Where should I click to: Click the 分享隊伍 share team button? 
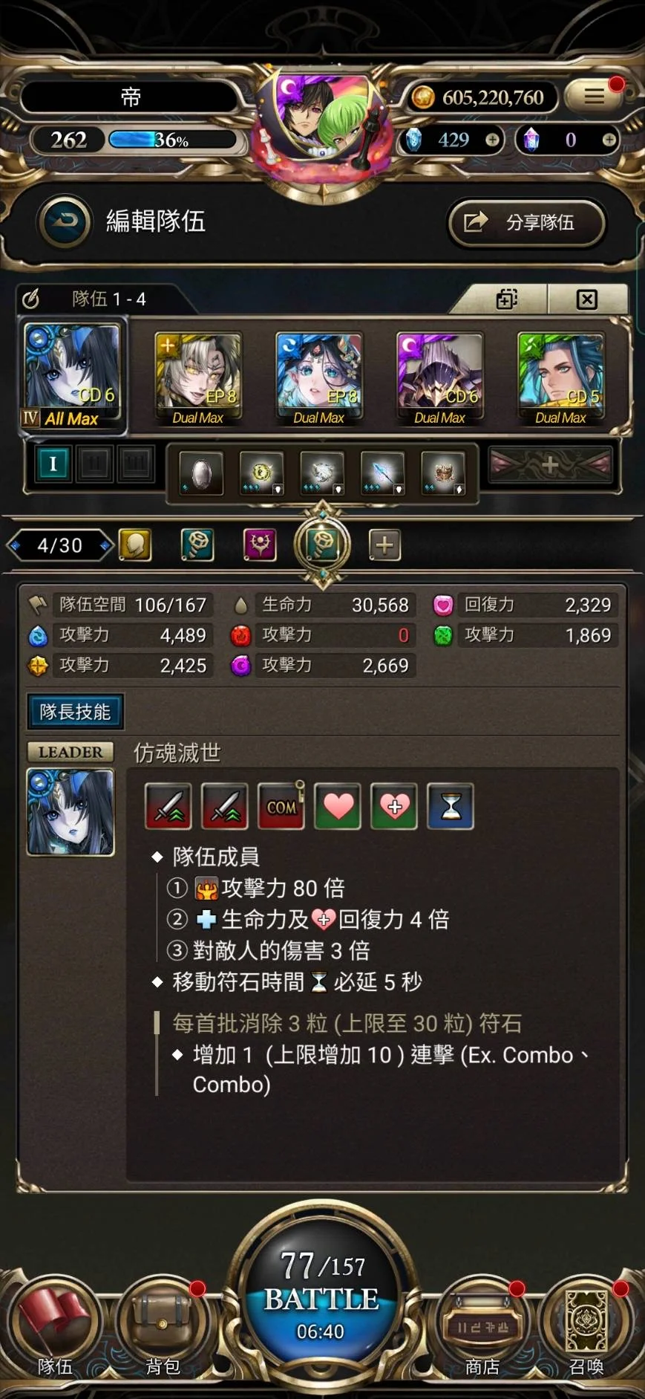coord(527,222)
